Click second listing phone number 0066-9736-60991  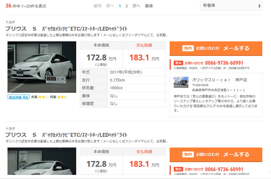point(224,169)
